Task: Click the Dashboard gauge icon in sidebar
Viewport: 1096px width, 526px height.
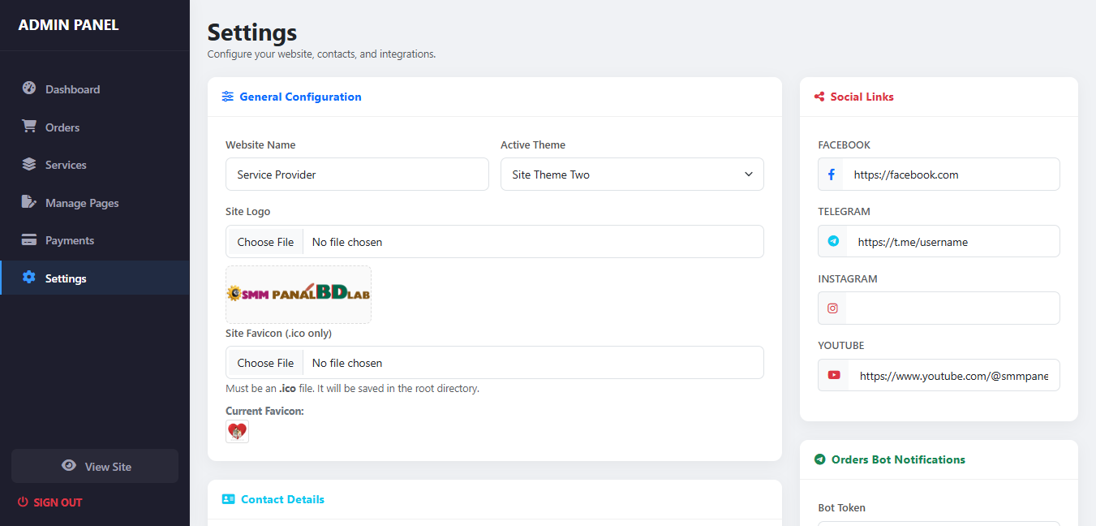Action: point(29,88)
